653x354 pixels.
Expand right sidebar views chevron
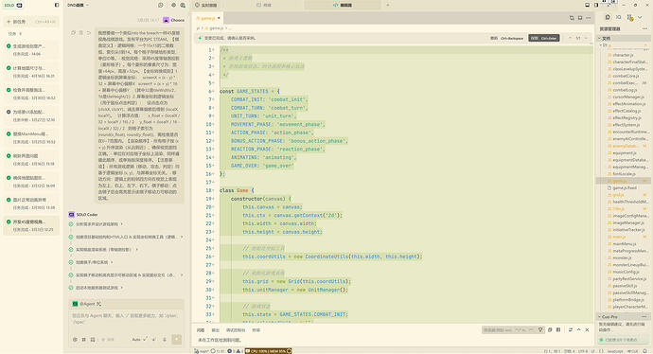[x=640, y=17]
